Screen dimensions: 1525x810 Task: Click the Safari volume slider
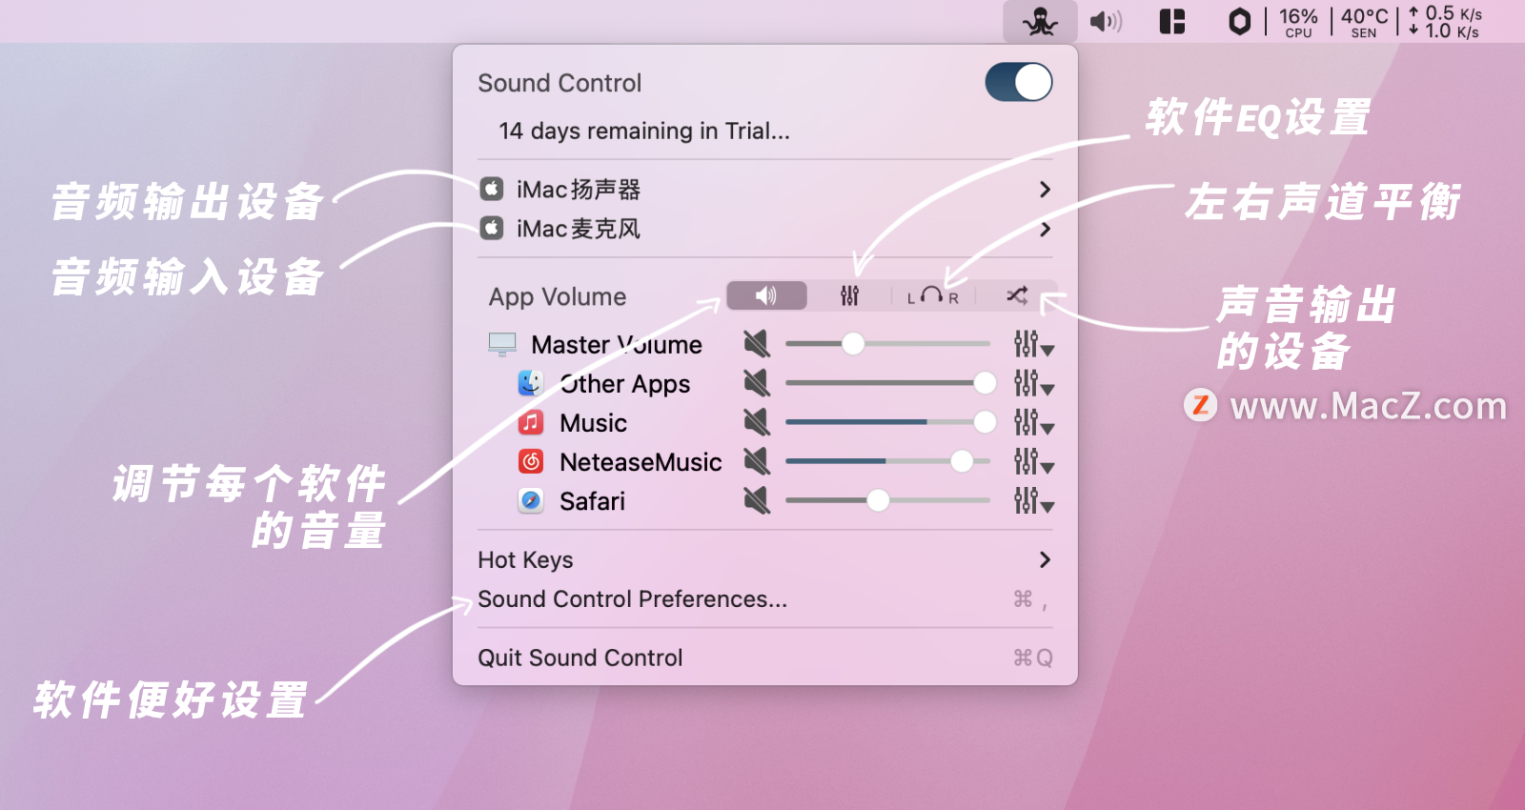[x=888, y=500]
